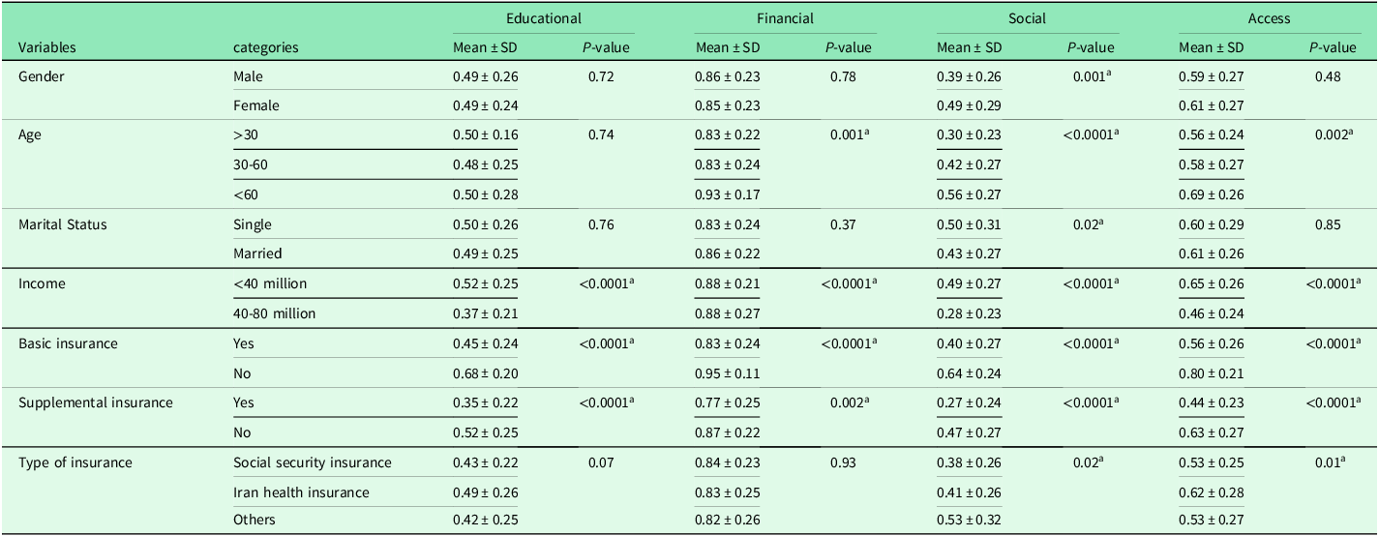Click the Financial column group header
The image size is (1379, 536).
click(x=785, y=18)
